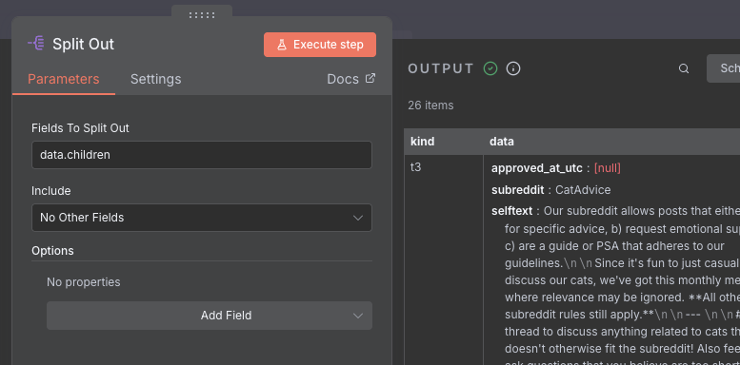Click the 26 items count text
This screenshot has width=740, height=365.
(x=430, y=106)
